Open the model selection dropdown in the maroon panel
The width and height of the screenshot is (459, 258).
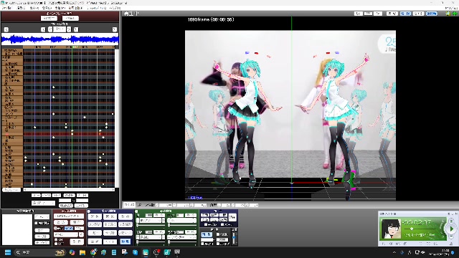point(69,216)
